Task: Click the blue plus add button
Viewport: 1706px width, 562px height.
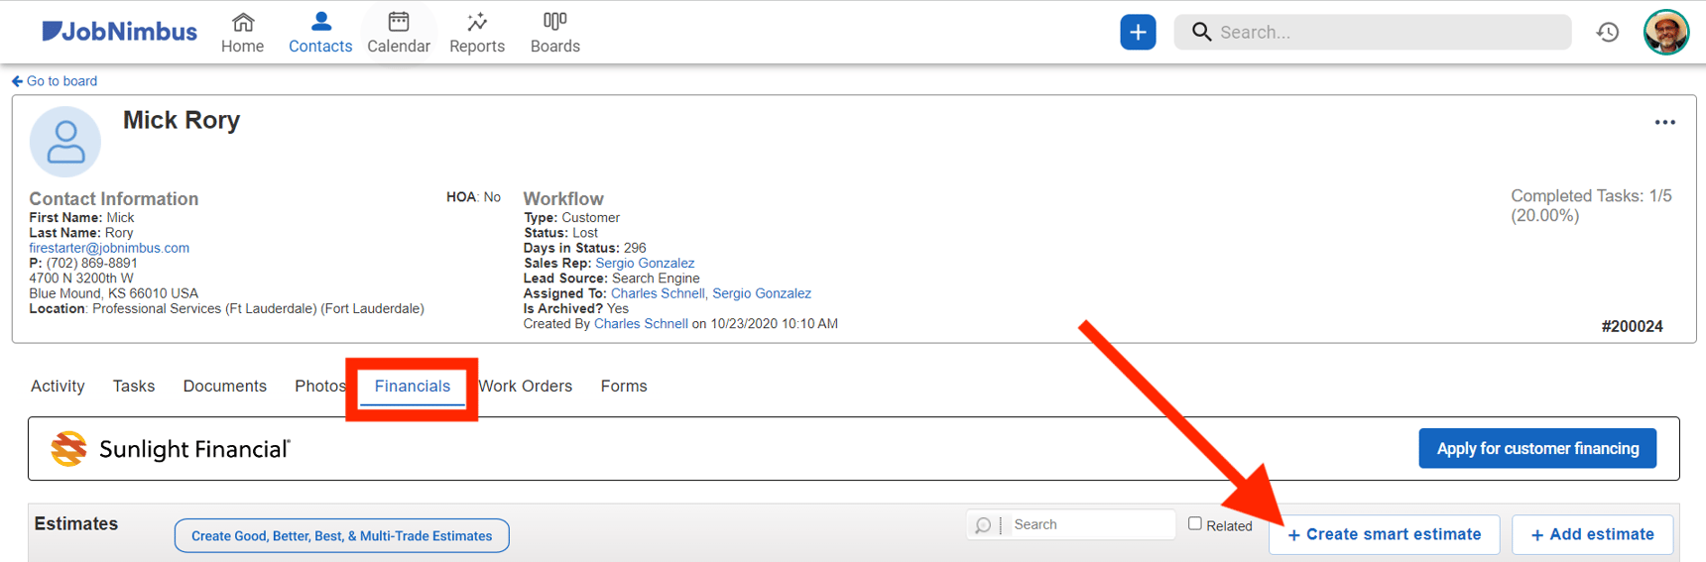Action: pyautogui.click(x=1138, y=32)
